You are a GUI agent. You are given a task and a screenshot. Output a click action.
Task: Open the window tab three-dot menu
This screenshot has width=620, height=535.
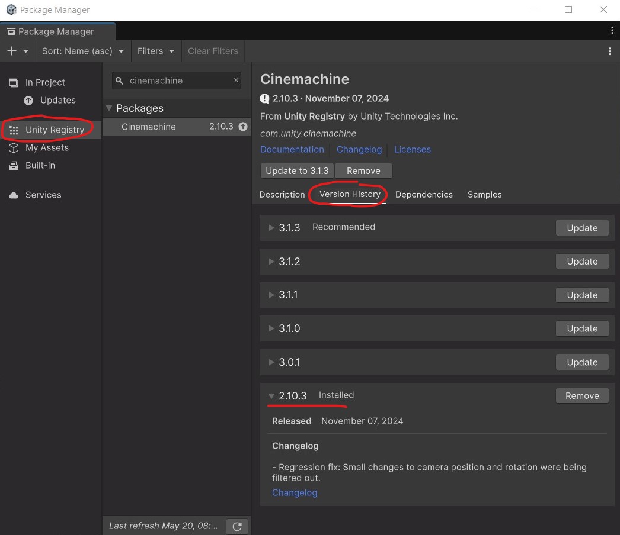[x=612, y=30]
